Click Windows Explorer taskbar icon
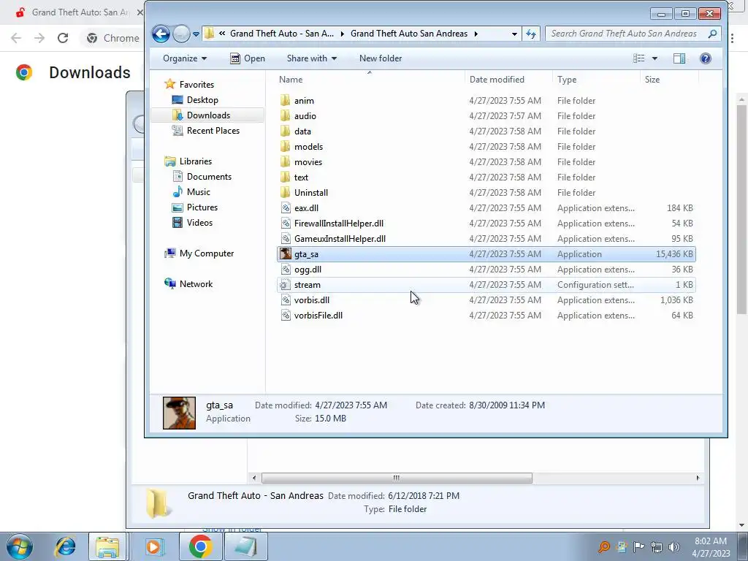 (107, 546)
